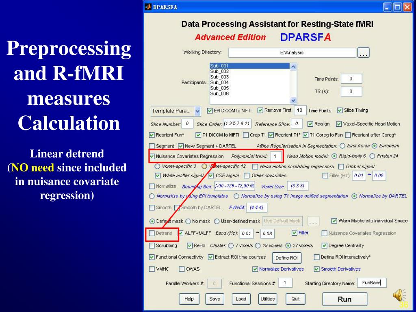Click participants list scroll-down arrow
Image resolution: width=416 pixels, height=312 pixels.
tap(293, 101)
